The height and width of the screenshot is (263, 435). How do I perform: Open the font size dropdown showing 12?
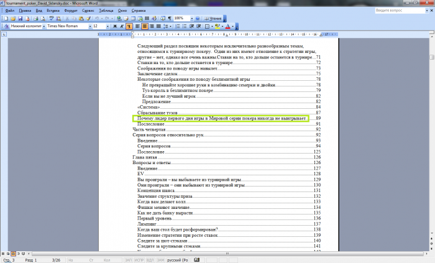(108, 26)
